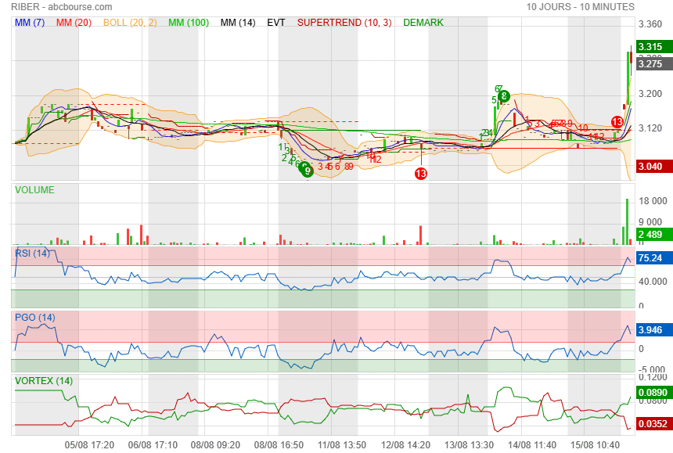Select red 13 marker below the 12/08 candle
The image size is (673, 453).
421,173
